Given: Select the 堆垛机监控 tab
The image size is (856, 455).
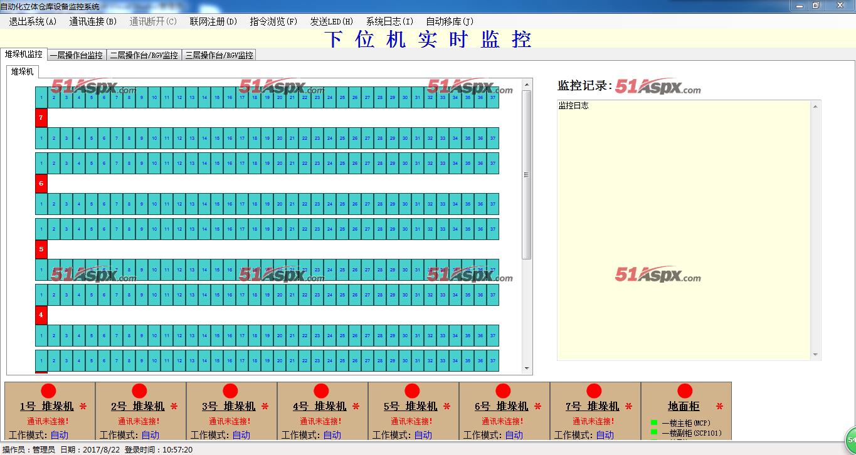Looking at the screenshot, I should coord(24,54).
